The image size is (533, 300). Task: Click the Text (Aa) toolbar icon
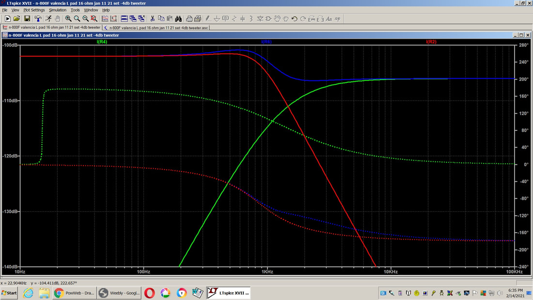pyautogui.click(x=329, y=19)
